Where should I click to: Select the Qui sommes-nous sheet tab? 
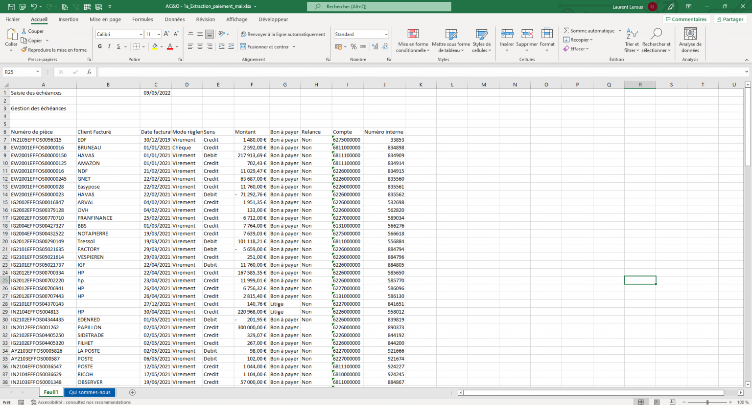click(x=89, y=392)
